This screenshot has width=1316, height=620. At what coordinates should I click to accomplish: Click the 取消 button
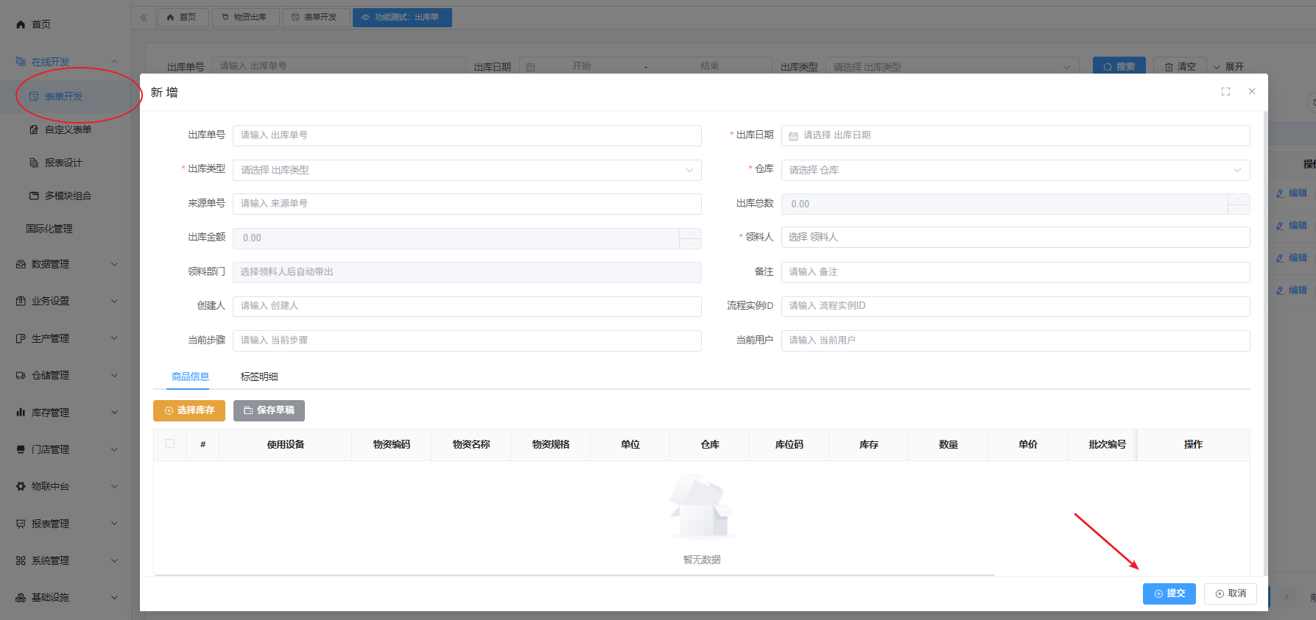pyautogui.click(x=1231, y=594)
